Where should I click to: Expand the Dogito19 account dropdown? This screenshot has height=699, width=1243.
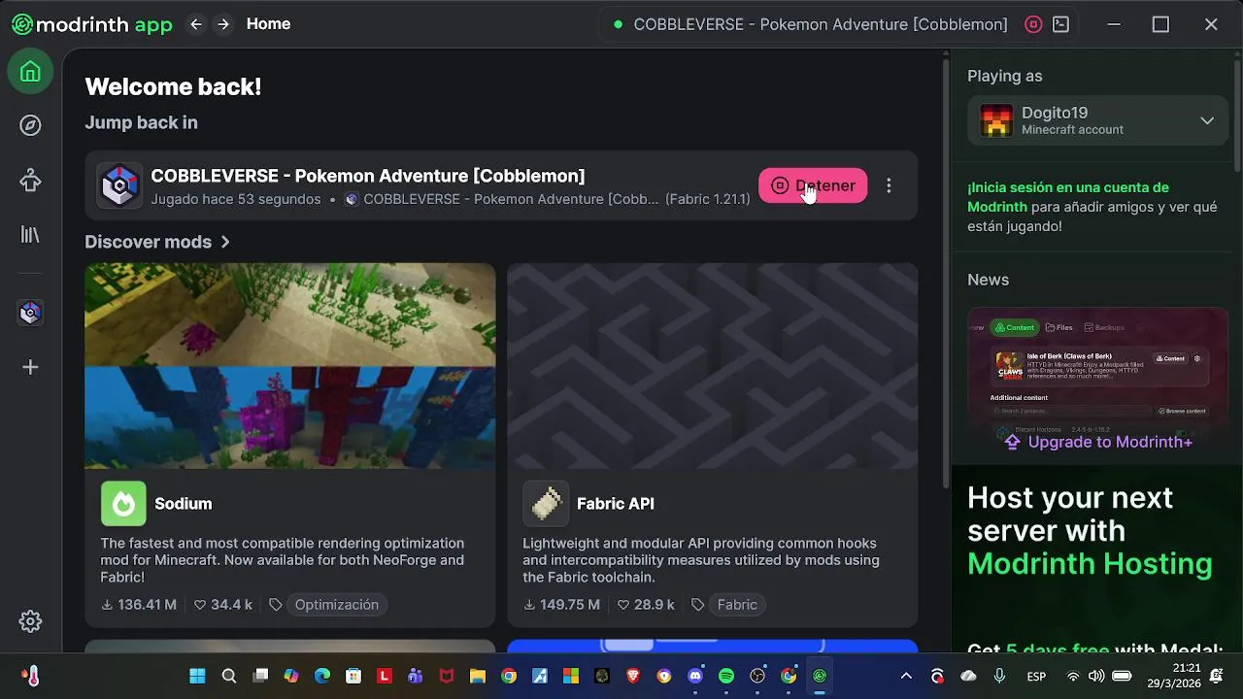coord(1207,121)
